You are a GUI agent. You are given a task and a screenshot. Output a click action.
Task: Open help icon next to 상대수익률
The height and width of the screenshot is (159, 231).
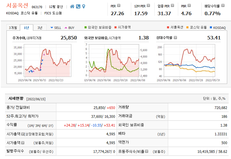pos(175,38)
